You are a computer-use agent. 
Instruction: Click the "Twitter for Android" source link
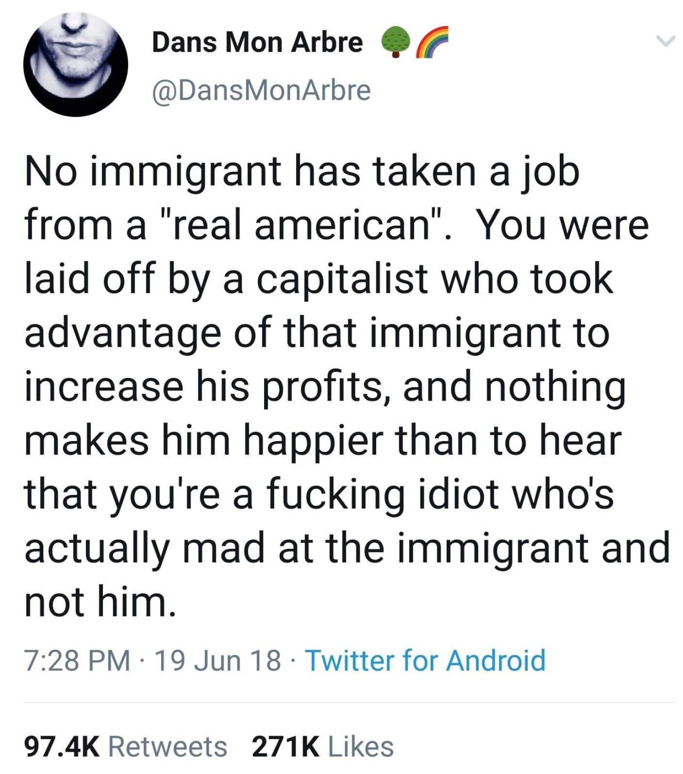[425, 660]
